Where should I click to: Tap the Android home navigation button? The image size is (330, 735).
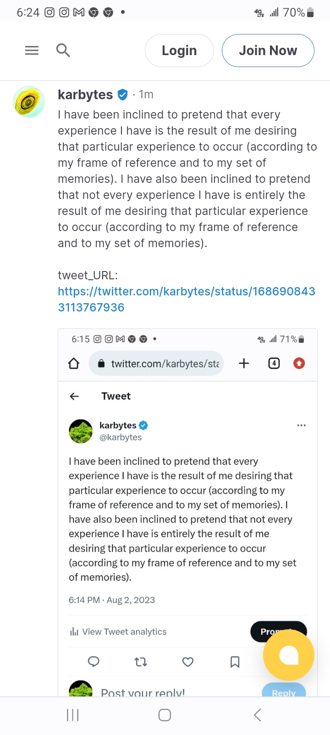click(x=165, y=715)
